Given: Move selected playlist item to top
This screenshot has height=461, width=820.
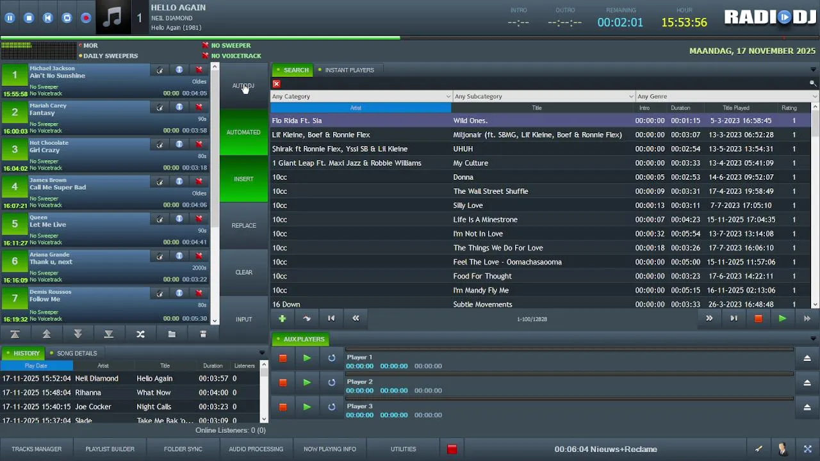Looking at the screenshot, I should pos(15,334).
